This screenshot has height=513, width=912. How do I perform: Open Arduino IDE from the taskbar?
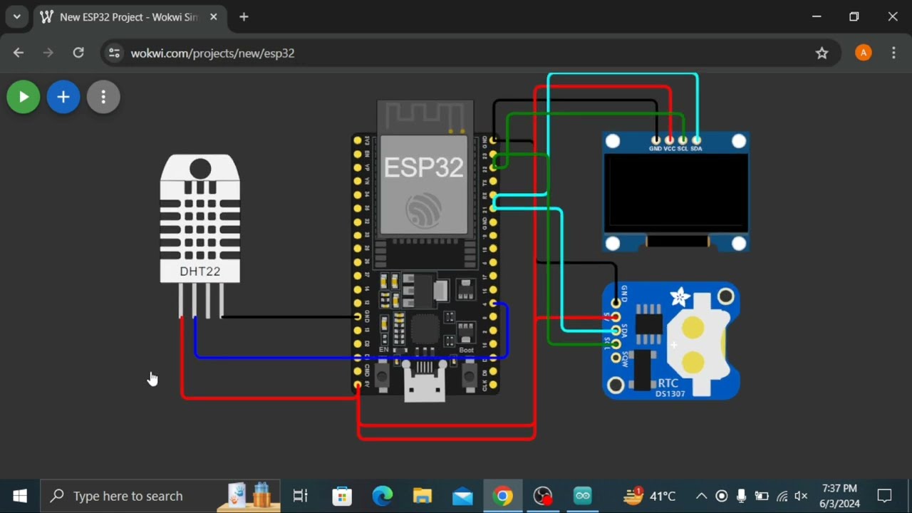click(x=583, y=496)
